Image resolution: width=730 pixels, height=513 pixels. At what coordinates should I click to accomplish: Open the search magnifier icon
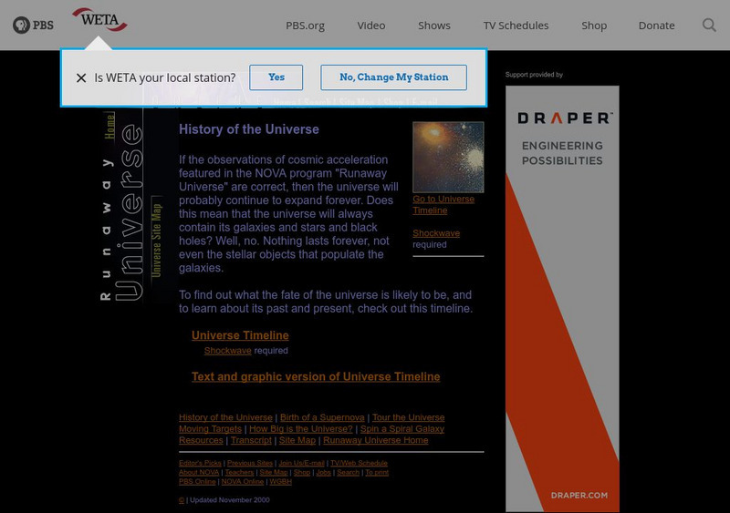(x=709, y=26)
